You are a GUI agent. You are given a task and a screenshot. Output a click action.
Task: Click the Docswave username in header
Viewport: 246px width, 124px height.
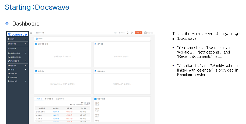150,33
